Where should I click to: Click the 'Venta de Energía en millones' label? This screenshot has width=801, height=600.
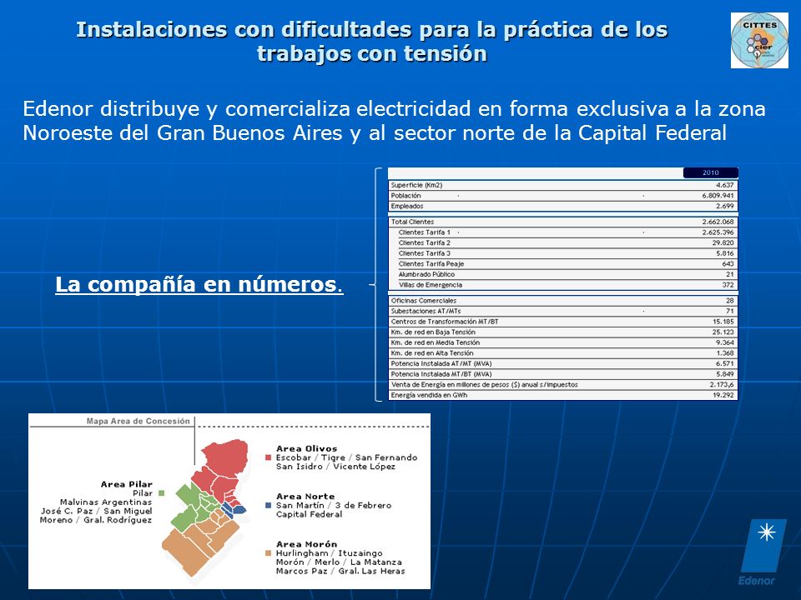point(484,385)
